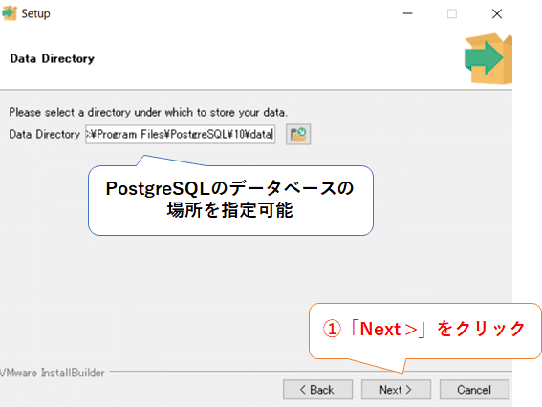This screenshot has height=407, width=542.
Task: Click the Setup installer icon in the title bar
Action: [x=10, y=13]
